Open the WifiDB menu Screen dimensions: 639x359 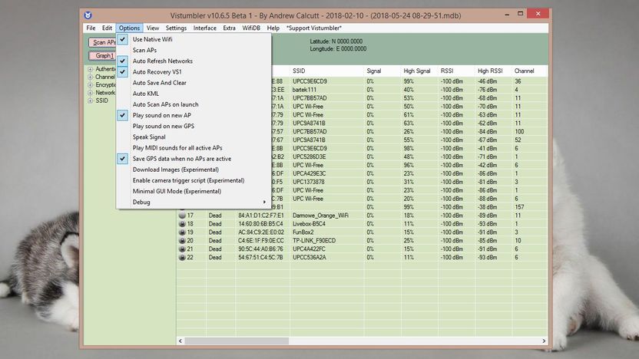[251, 28]
